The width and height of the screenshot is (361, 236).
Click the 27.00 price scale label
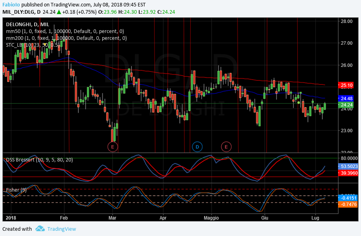347,43
